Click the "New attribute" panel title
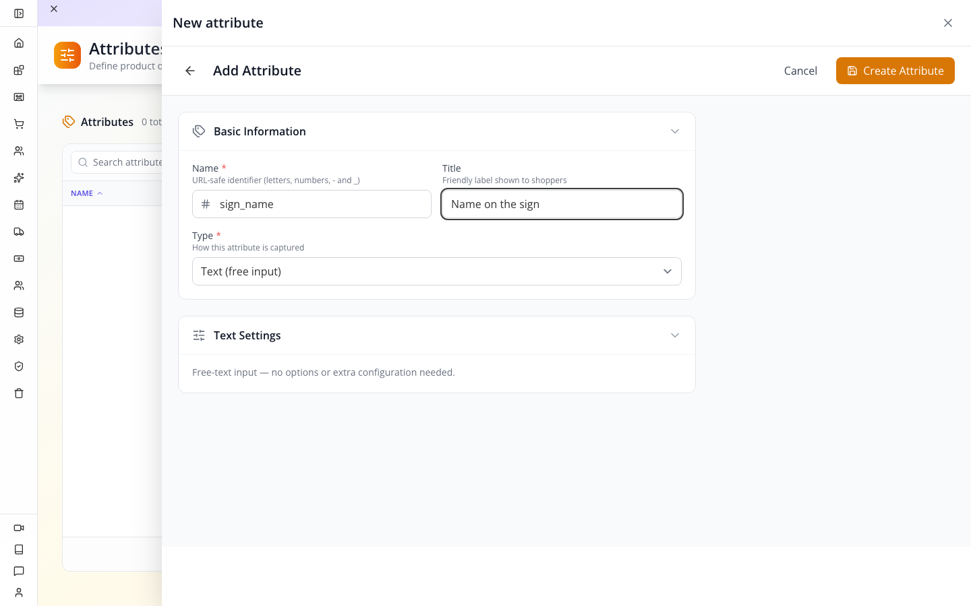Viewport: 971px width, 606px height. tap(218, 23)
